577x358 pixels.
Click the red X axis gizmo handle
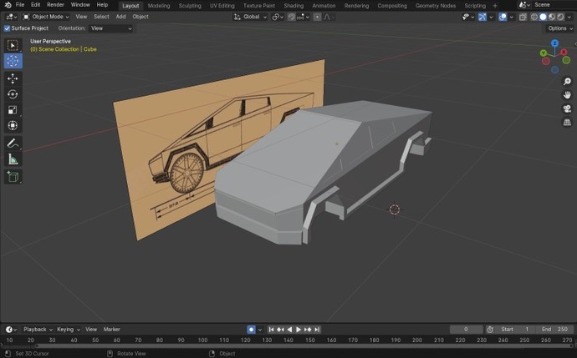pos(564,53)
